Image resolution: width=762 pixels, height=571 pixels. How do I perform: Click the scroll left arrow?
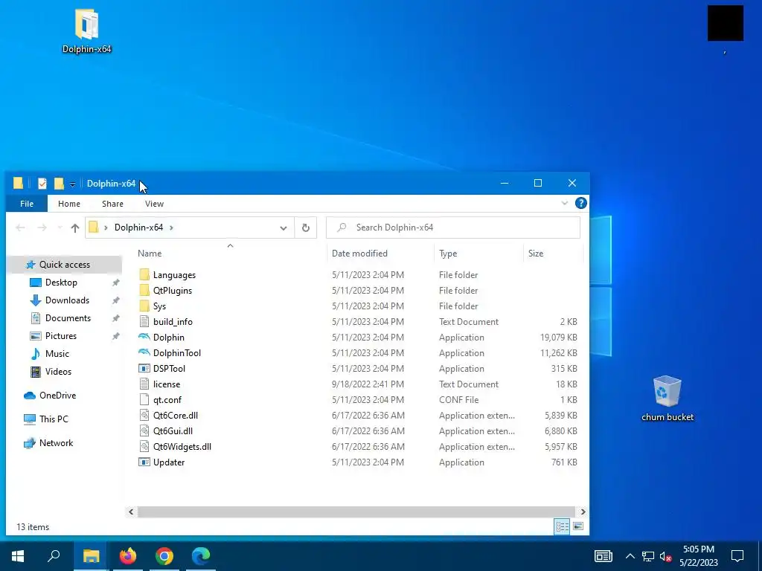[131, 512]
